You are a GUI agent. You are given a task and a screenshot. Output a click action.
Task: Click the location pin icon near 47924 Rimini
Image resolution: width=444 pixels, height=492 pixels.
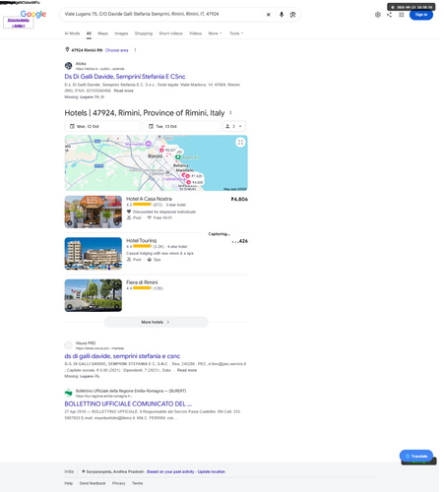tap(67, 49)
